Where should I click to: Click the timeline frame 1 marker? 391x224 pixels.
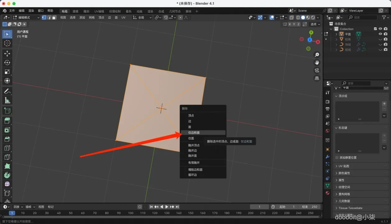pyautogui.click(x=12, y=213)
